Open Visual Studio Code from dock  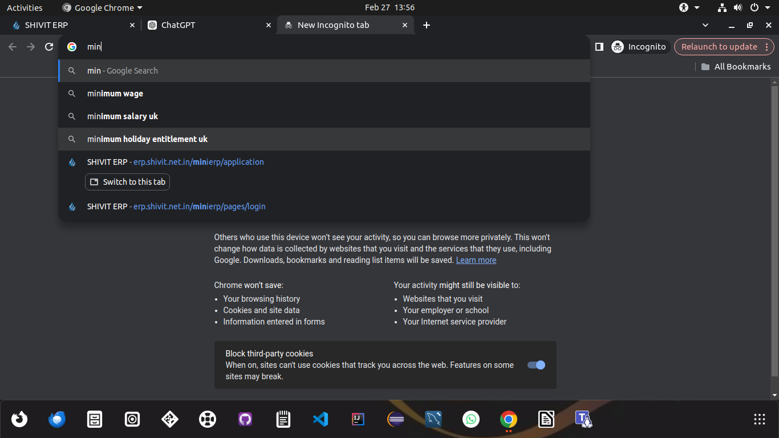coord(320,420)
